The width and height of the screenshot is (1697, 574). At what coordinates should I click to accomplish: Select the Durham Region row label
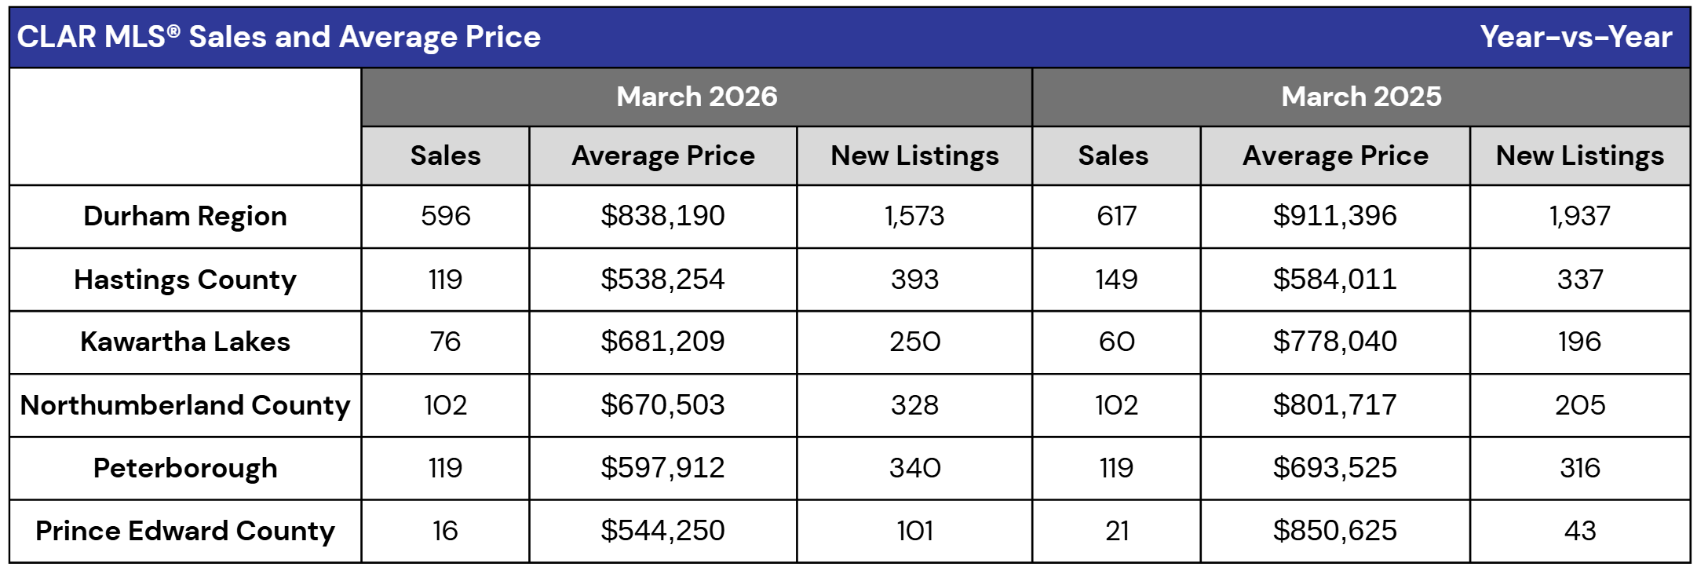tap(185, 216)
